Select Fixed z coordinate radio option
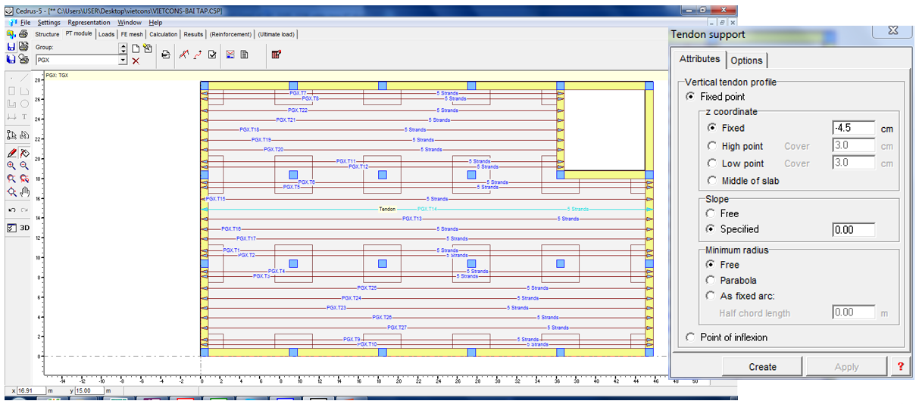 711,128
